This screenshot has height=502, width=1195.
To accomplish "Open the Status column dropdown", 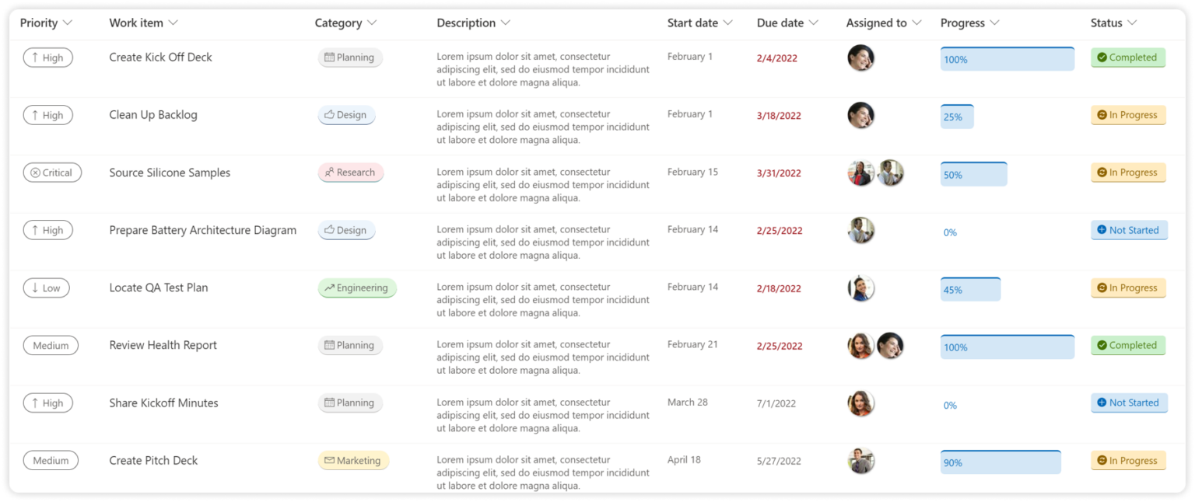I will 1134,23.
